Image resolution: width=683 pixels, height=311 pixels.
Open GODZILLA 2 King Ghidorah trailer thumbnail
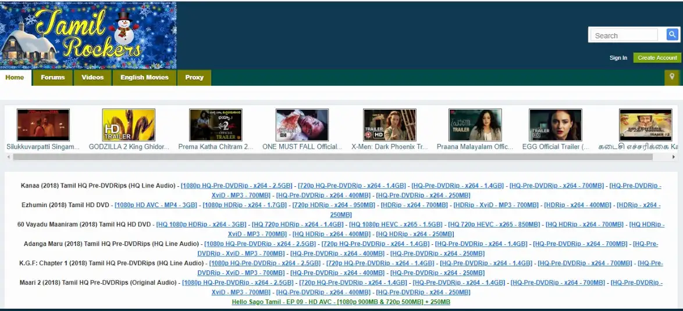[x=129, y=125]
